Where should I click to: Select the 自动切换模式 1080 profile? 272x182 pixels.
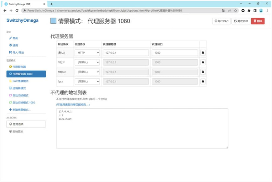tap(22, 103)
